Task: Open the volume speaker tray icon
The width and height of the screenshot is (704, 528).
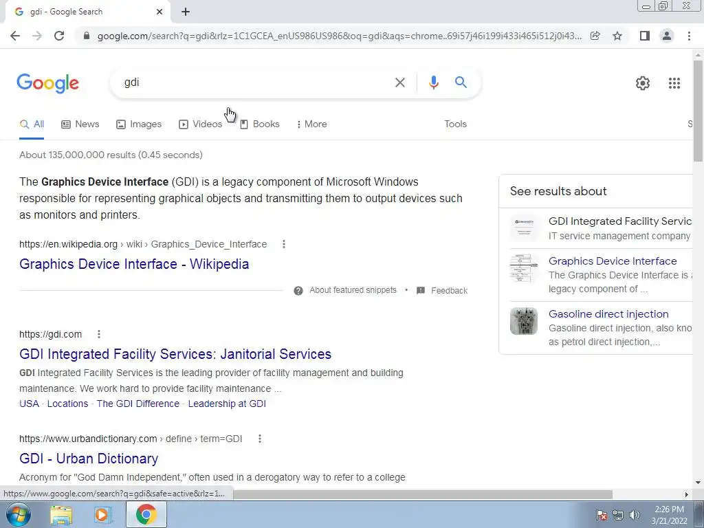Action: 635,515
